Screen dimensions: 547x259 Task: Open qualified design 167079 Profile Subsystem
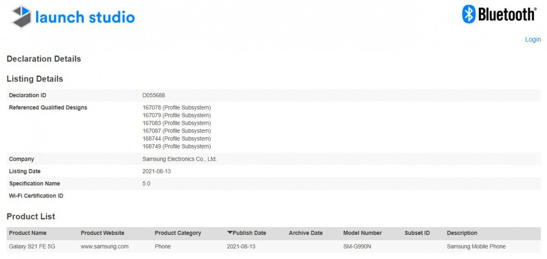177,116
